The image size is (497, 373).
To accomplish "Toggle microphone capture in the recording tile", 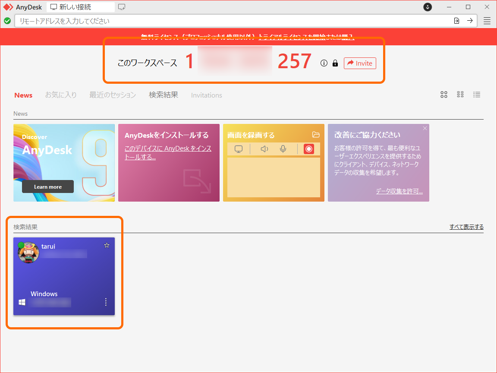I will 283,149.
